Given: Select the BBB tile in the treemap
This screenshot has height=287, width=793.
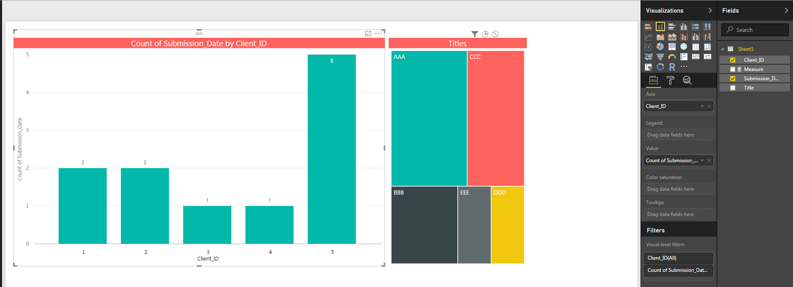Looking at the screenshot, I should [425, 225].
